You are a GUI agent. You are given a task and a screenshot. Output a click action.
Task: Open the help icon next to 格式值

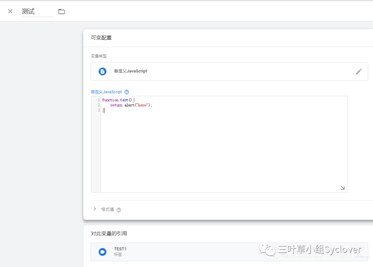point(119,210)
